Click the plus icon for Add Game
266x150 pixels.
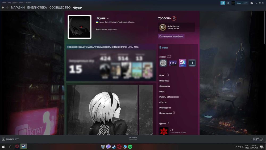(3, 139)
